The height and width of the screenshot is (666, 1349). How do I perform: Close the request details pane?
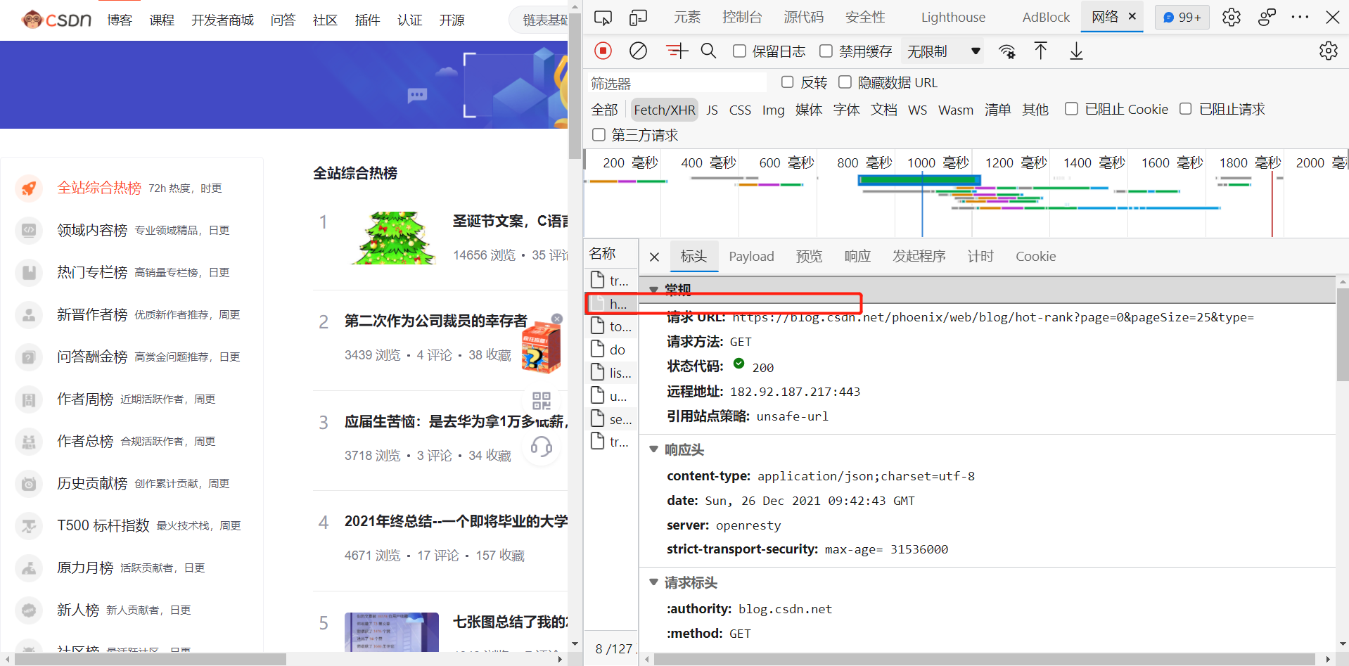(654, 257)
